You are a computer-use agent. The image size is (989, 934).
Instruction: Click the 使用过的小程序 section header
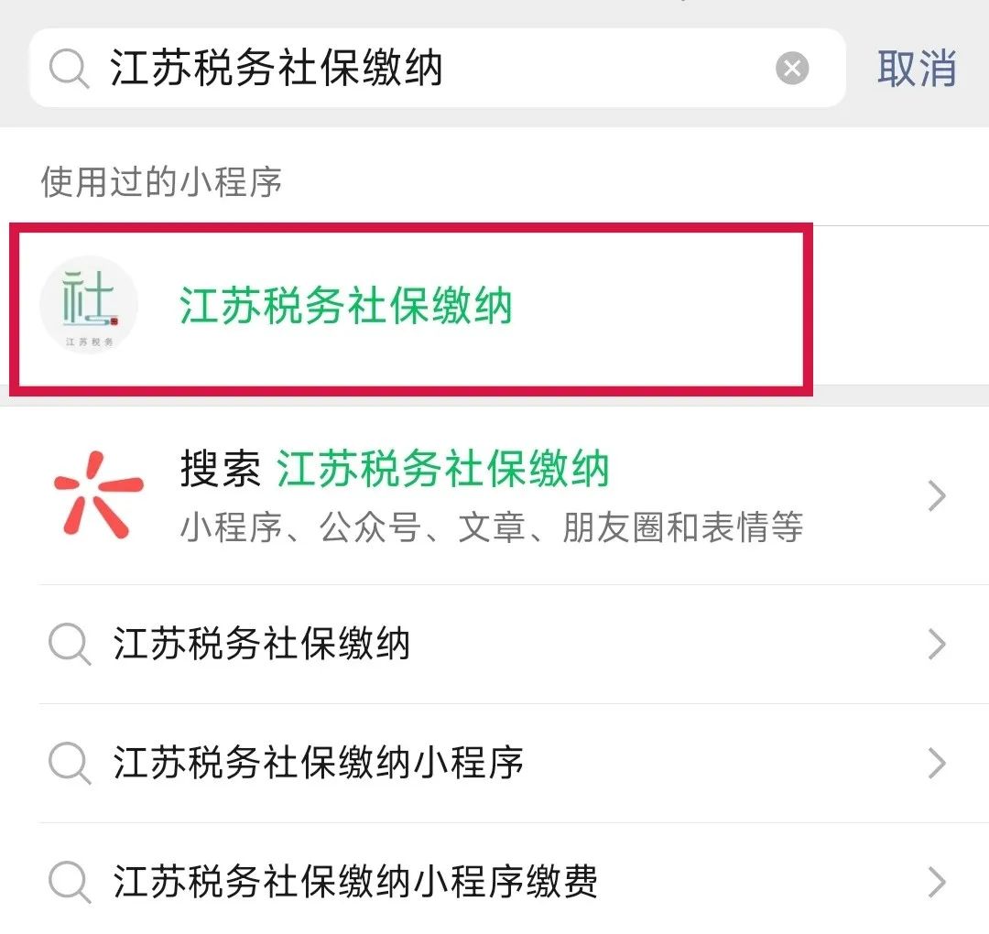[x=161, y=181]
